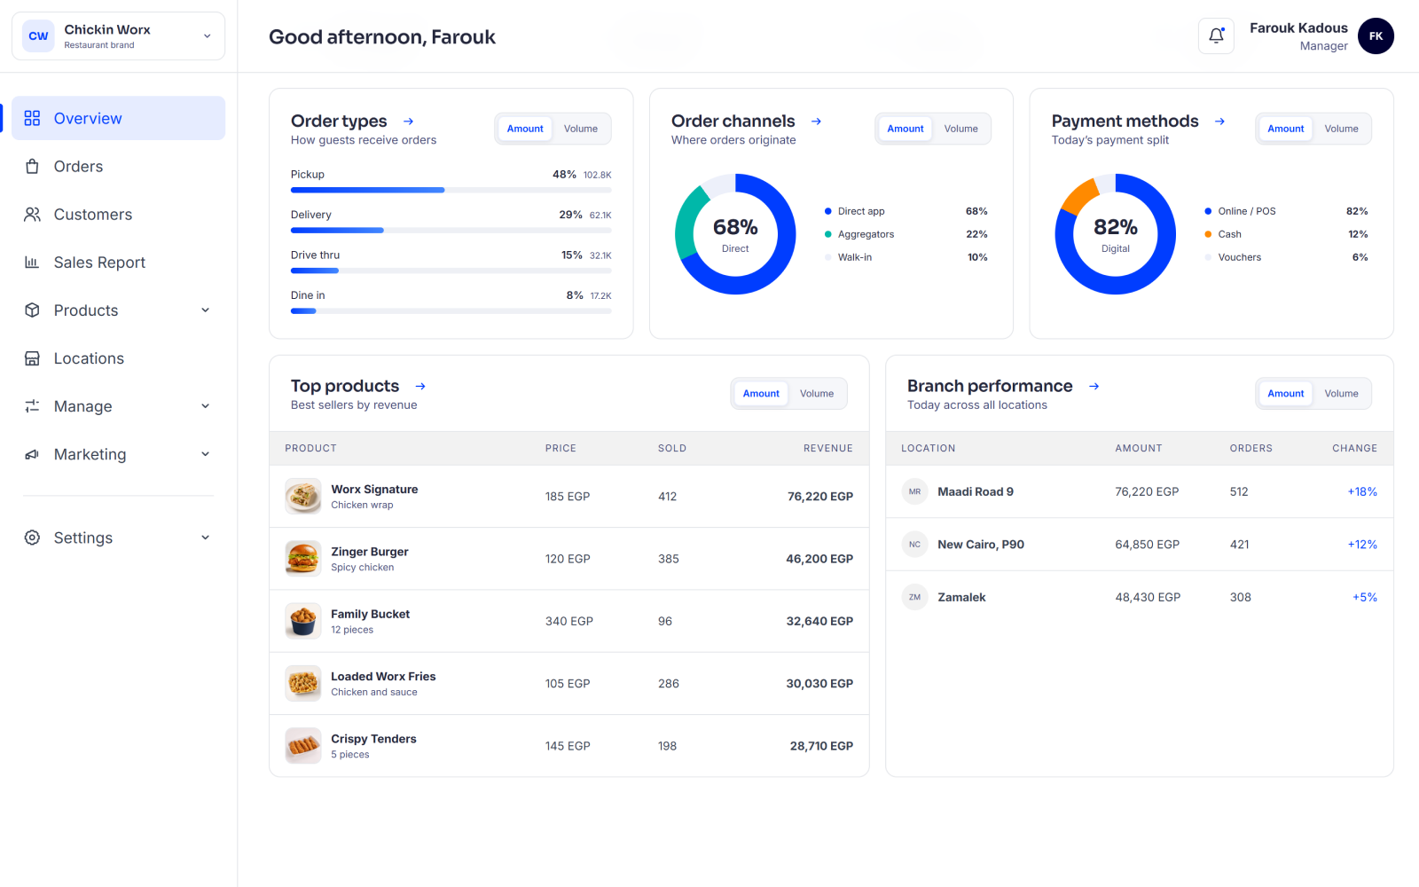Viewport: 1419px width, 887px height.
Task: Open Order types details arrow
Action: pos(409,122)
